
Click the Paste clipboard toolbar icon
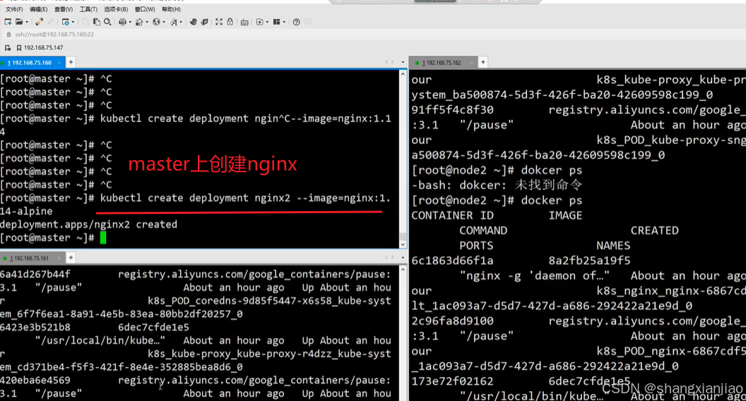(97, 22)
